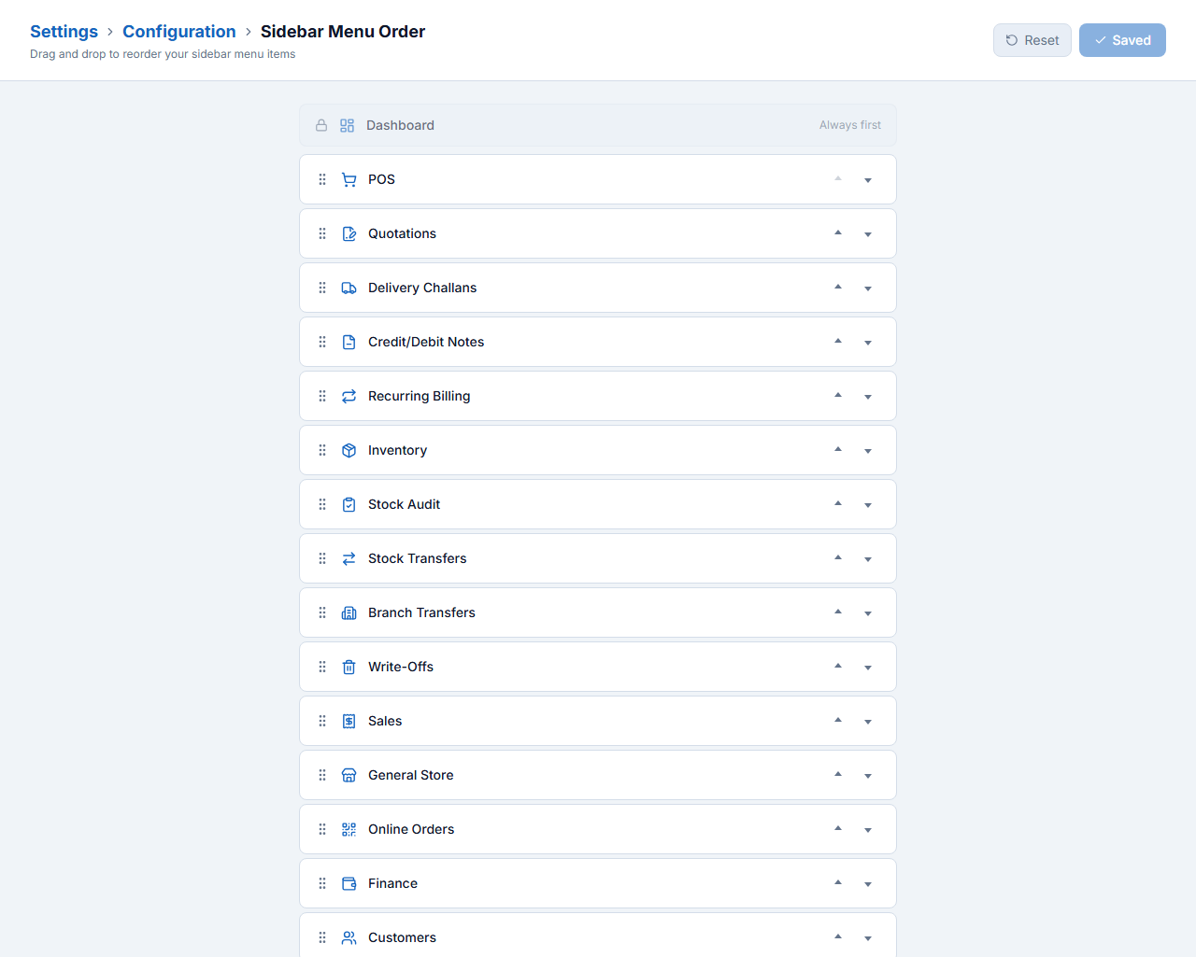
Task: Click the 'Sidebar Menu Order' page title
Action: [343, 32]
